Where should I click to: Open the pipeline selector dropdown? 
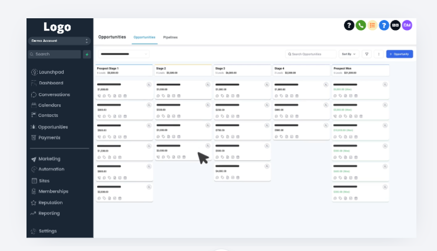123,54
